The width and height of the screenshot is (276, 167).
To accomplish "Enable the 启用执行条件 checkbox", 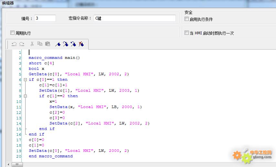I will pyautogui.click(x=186, y=19).
